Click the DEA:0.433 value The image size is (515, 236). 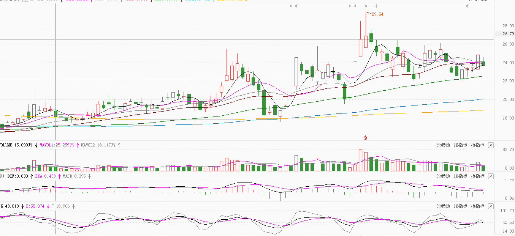click(x=45, y=176)
